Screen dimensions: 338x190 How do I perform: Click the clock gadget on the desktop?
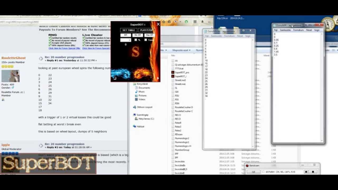pos(328,24)
